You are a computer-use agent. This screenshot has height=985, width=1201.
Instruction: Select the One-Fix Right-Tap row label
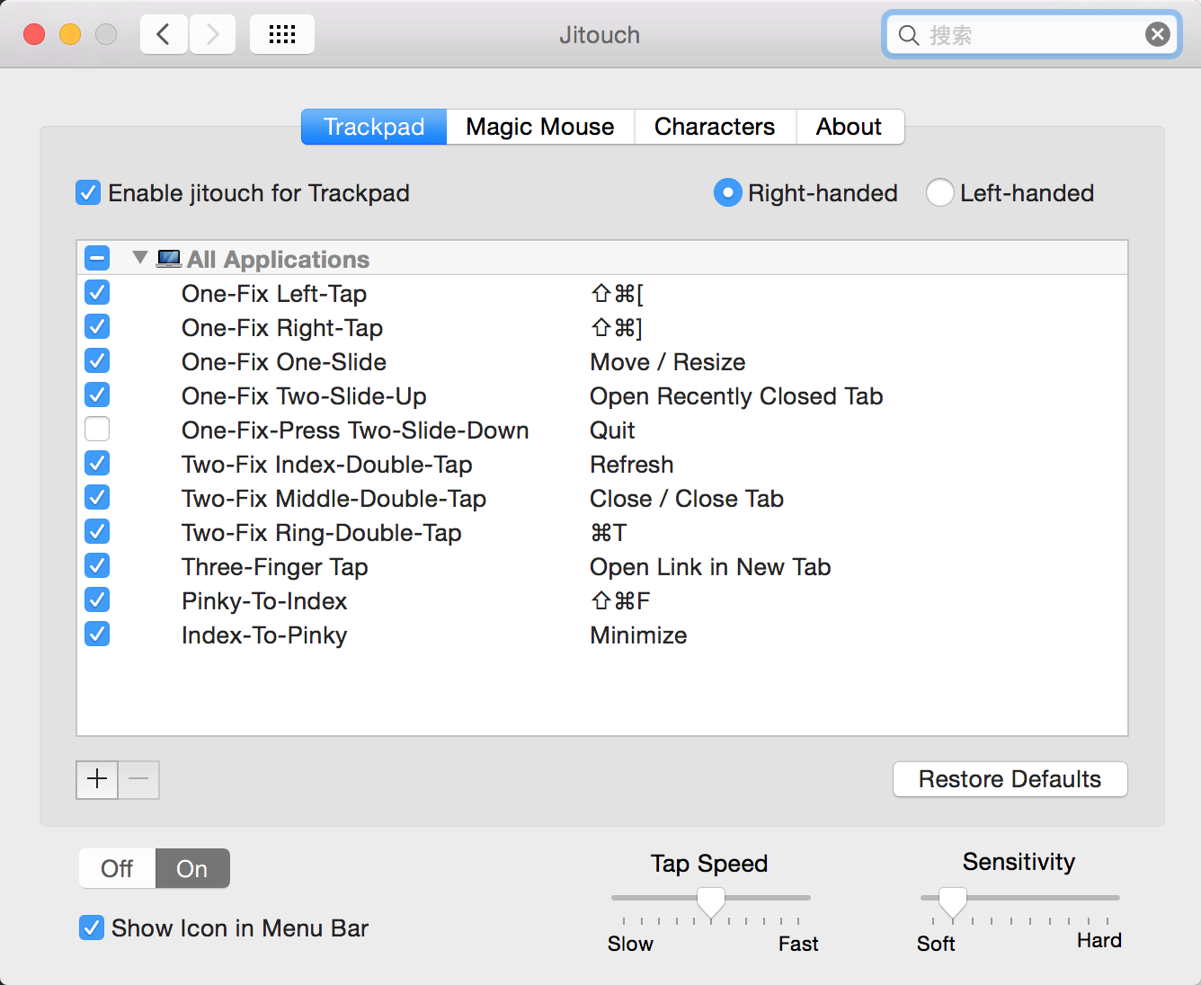click(x=282, y=328)
